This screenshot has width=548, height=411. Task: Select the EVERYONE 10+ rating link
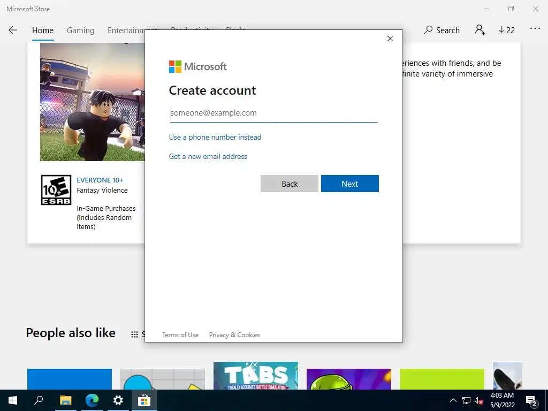pyautogui.click(x=100, y=180)
